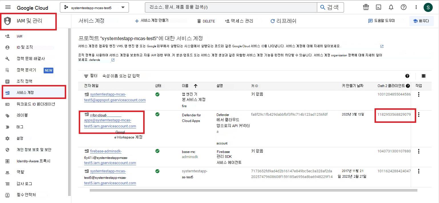439x203 pixels.
Task: Click the 2023년 3월 13일 key date
Action: (353, 115)
